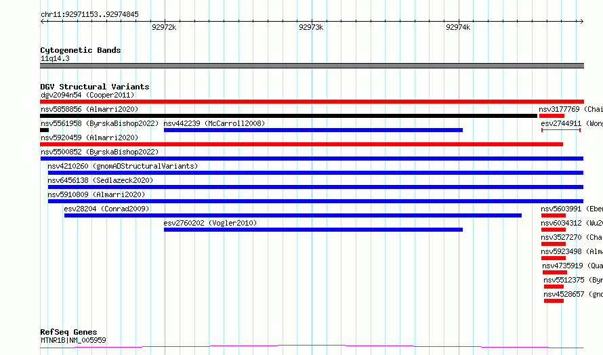Image resolution: width=603 pixels, height=355 pixels.
Task: Select the black nsv5858856 variant bar
Action: (x=289, y=116)
